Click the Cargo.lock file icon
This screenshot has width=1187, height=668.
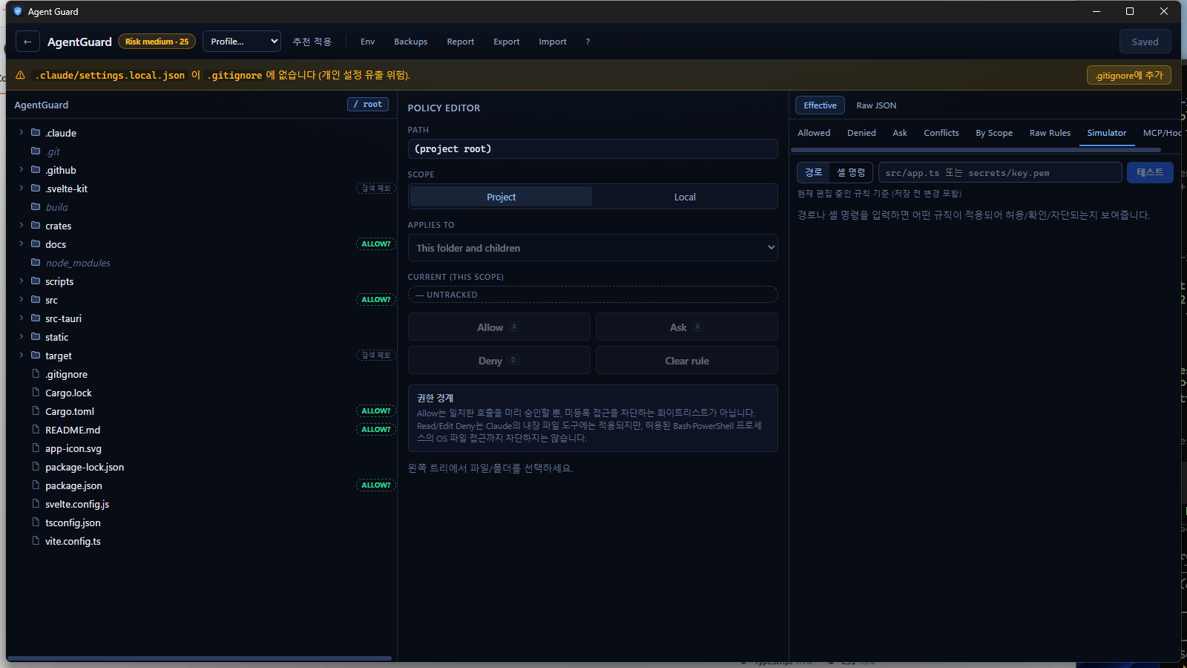tap(36, 392)
